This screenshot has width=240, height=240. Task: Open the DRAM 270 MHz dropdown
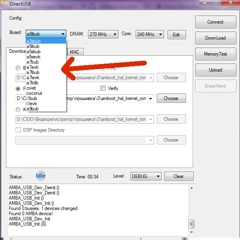[x=103, y=34]
